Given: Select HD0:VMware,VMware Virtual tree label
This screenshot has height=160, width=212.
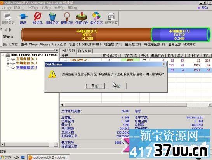Looking at the screenshot, I should (34, 55).
